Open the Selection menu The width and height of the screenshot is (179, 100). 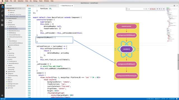coord(20,1)
